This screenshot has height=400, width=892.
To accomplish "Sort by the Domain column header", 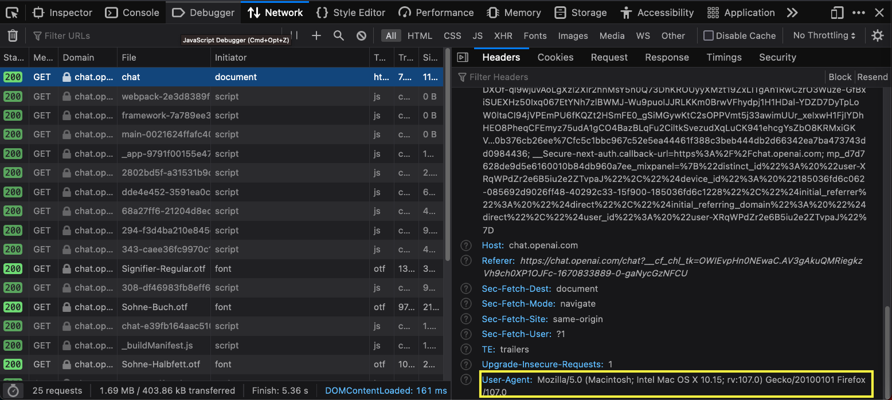I will point(87,57).
